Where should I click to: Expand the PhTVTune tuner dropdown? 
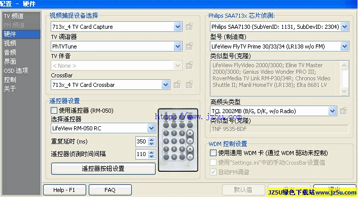(178, 46)
